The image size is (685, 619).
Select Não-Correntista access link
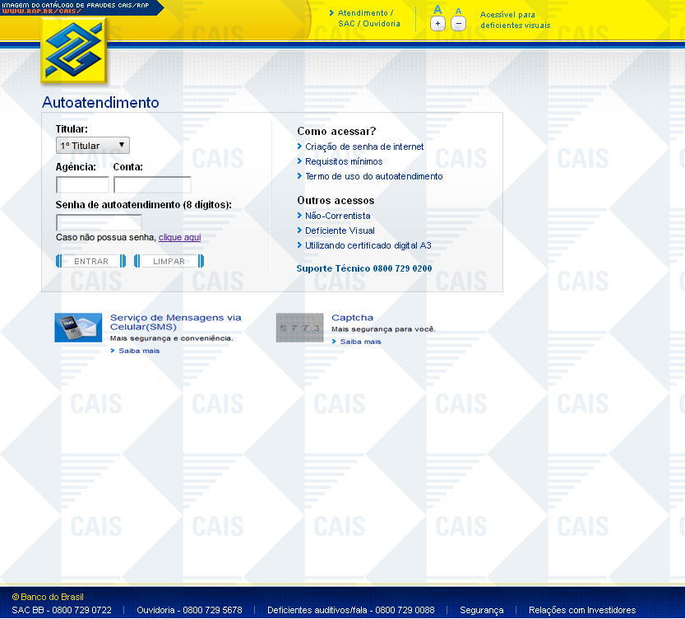click(337, 216)
